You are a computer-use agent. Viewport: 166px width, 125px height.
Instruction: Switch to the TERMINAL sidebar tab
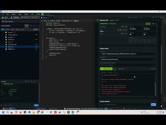(x=15, y=17)
